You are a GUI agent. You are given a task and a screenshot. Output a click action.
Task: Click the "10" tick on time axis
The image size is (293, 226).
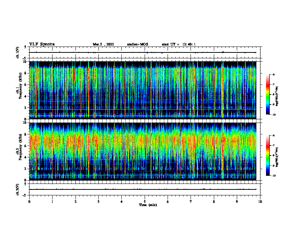[x=260, y=202]
